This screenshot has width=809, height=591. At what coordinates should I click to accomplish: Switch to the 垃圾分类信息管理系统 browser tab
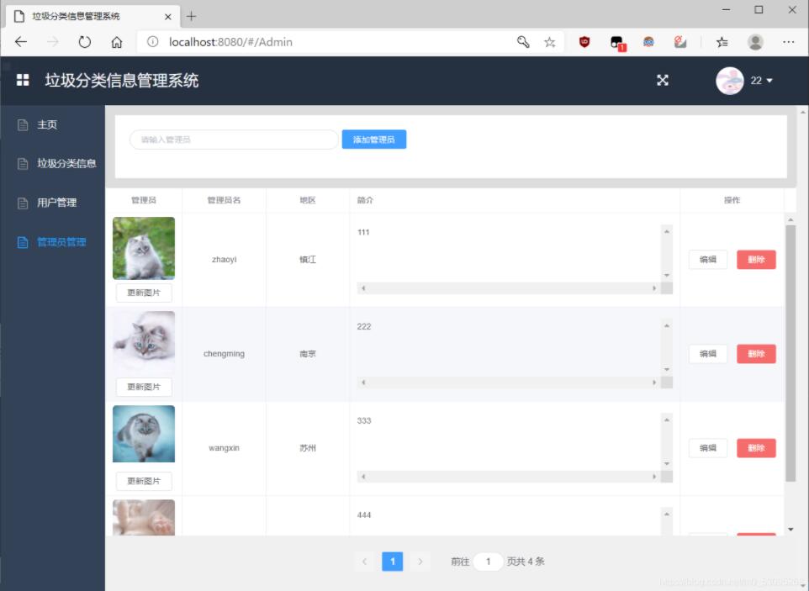coord(84,15)
